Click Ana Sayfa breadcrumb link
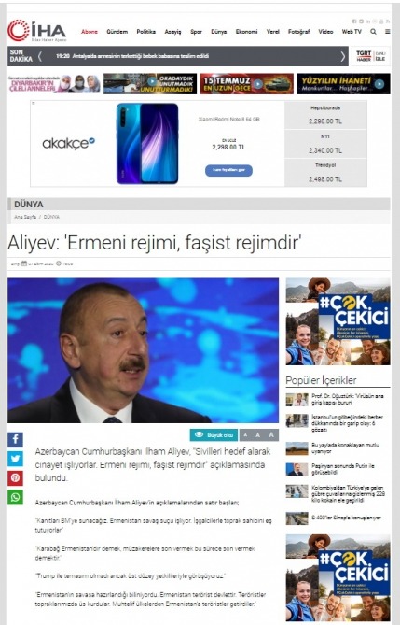Image resolution: width=400 pixels, height=625 pixels. pyautogui.click(x=25, y=217)
